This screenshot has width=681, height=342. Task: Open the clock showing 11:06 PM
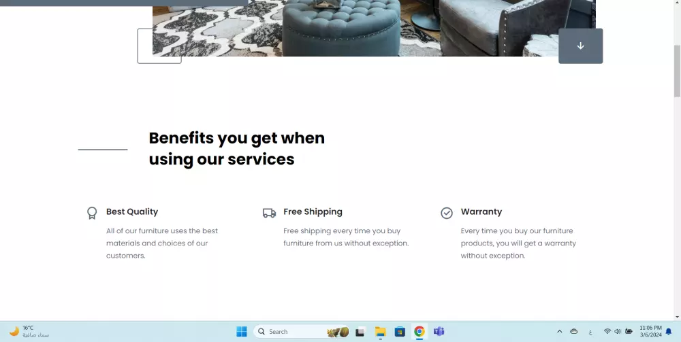pos(650,332)
